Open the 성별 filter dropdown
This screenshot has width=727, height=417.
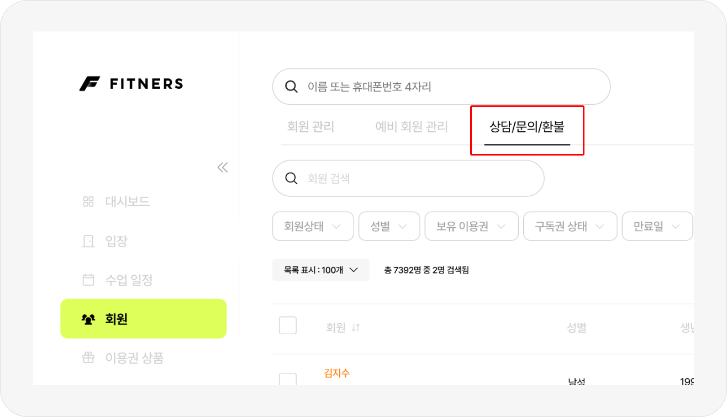pos(388,226)
